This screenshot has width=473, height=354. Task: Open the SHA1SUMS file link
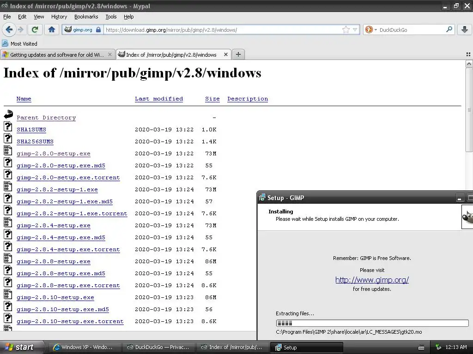(x=31, y=130)
